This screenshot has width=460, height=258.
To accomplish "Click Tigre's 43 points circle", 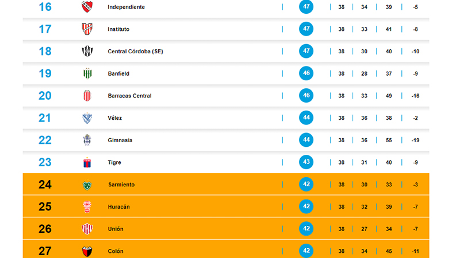I will pos(306,162).
